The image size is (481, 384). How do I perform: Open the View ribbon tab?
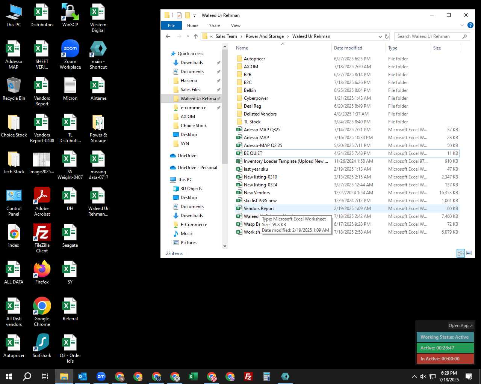point(236,25)
